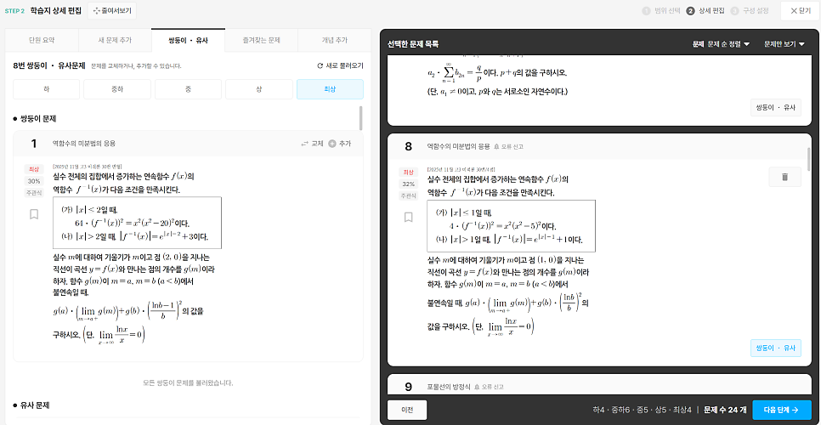
Task: Click 역함수의 미분법의 응용 title on problem 8
Action: (x=457, y=146)
